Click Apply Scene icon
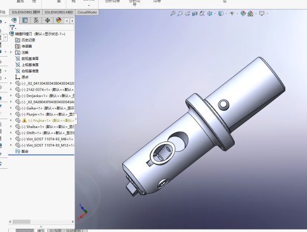307x232 pixels. (x=250, y=13)
